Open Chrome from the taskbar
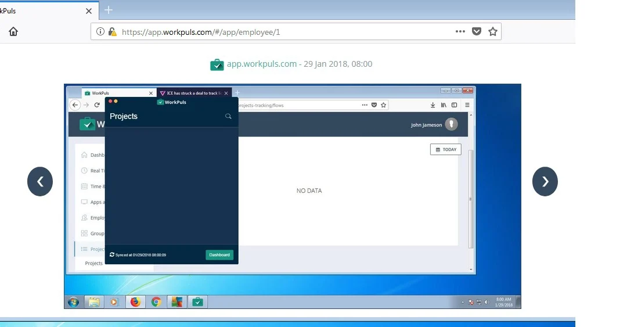Screen dimensions: 627x327 pyautogui.click(x=156, y=302)
